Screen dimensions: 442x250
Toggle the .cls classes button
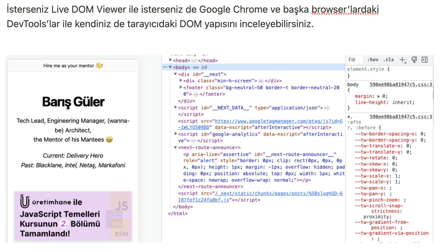[388, 60]
